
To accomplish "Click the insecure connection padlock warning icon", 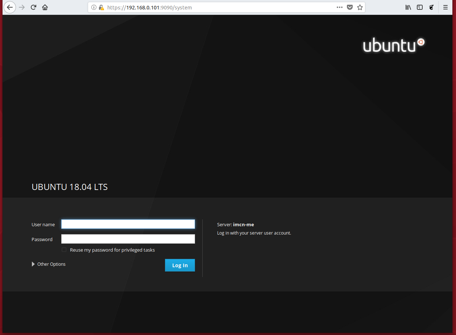I will 101,7.
